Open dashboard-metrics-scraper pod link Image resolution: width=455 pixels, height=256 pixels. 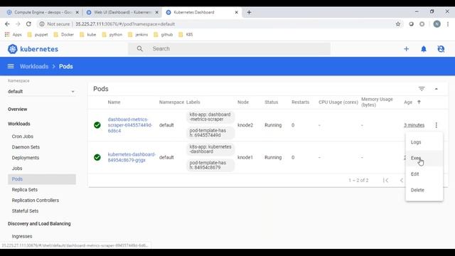(129, 125)
